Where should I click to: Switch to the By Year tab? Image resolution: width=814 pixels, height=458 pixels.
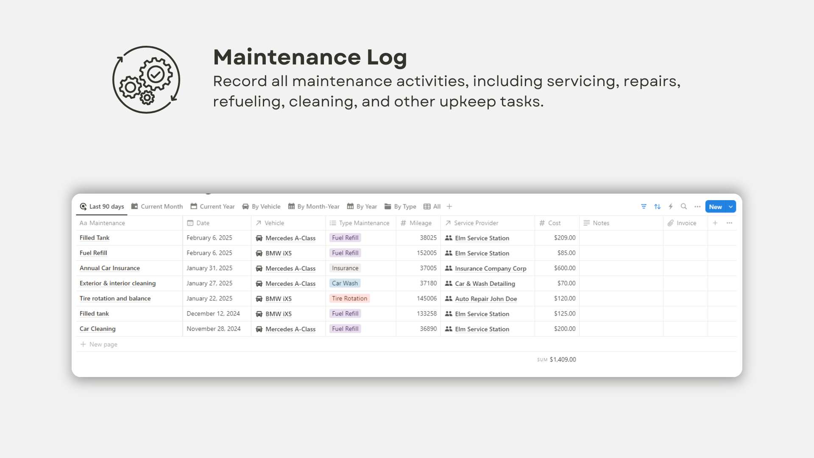click(x=362, y=207)
